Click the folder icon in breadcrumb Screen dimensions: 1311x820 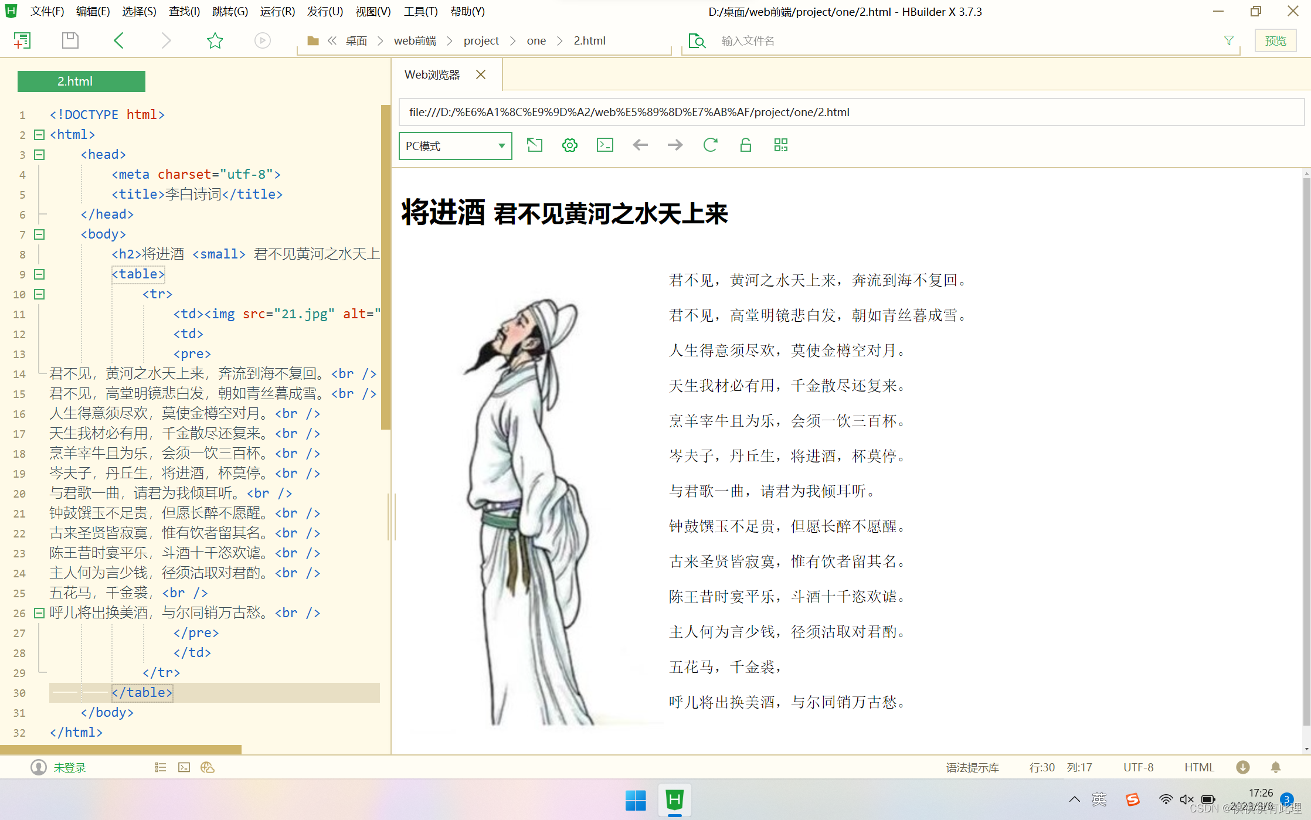[x=313, y=40]
